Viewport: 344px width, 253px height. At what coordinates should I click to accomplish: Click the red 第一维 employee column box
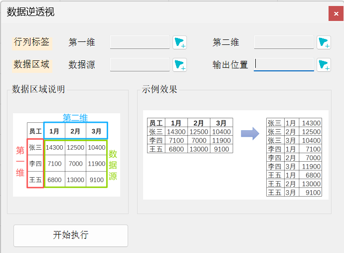(35, 164)
